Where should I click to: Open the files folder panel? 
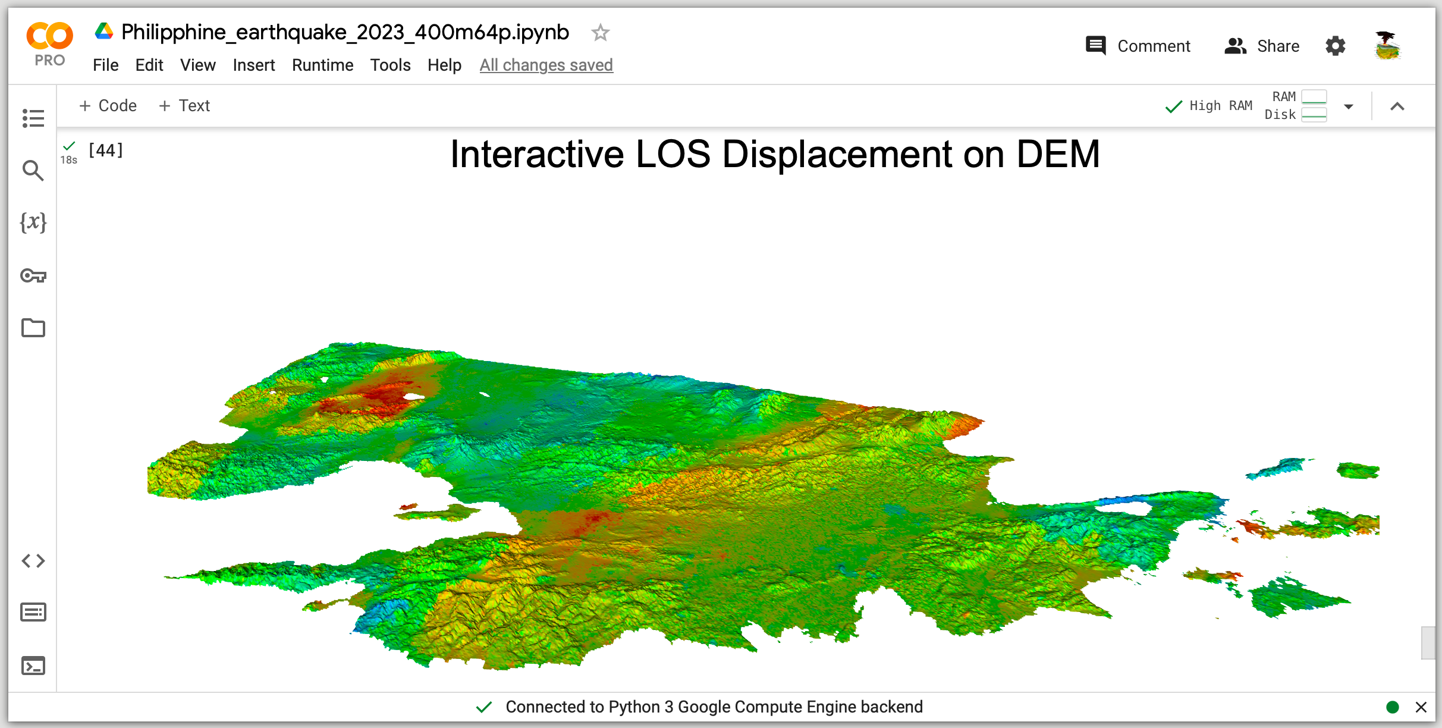(x=33, y=328)
